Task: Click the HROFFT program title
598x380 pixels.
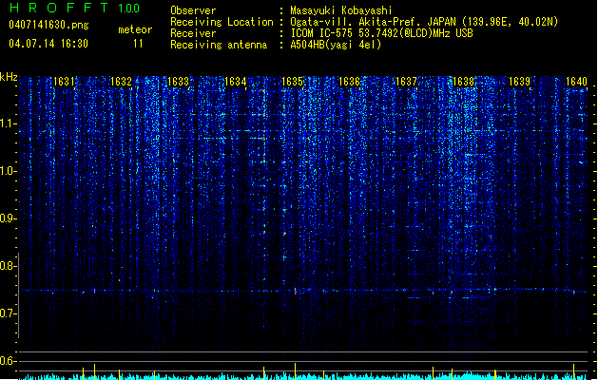Action: [x=59, y=8]
